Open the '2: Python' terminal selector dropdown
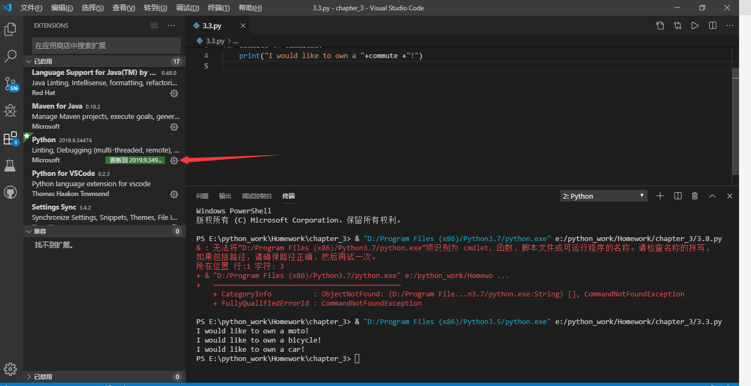 coord(603,195)
